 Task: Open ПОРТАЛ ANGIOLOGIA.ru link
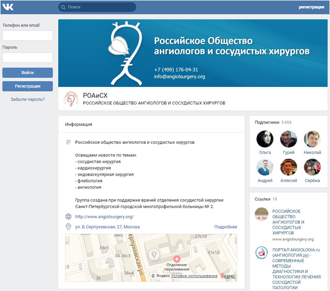click(x=296, y=268)
